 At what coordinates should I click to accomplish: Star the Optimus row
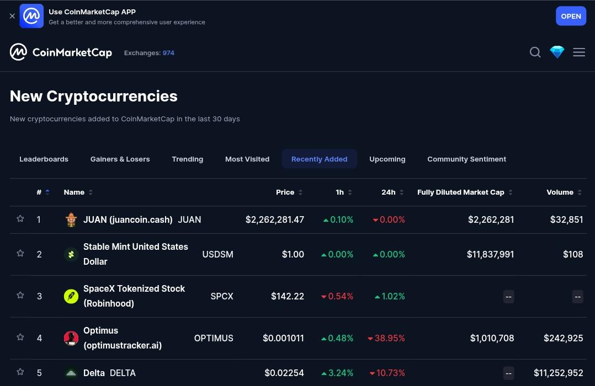pyautogui.click(x=20, y=337)
